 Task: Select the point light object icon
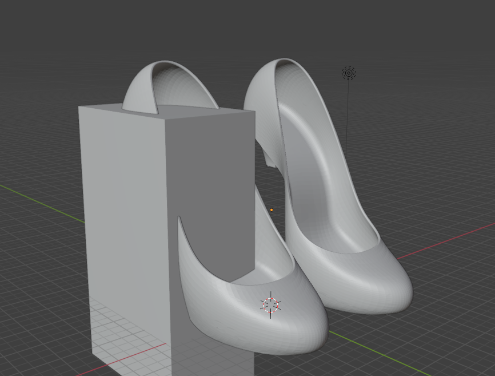[349, 73]
